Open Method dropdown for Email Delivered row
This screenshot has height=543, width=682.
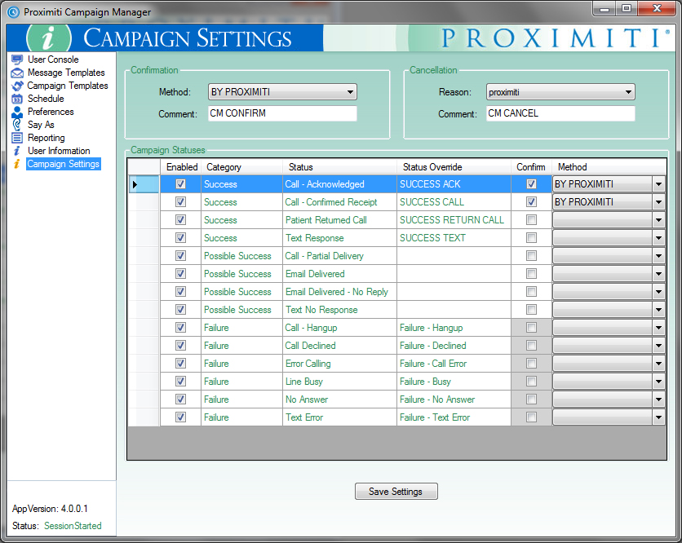click(658, 274)
